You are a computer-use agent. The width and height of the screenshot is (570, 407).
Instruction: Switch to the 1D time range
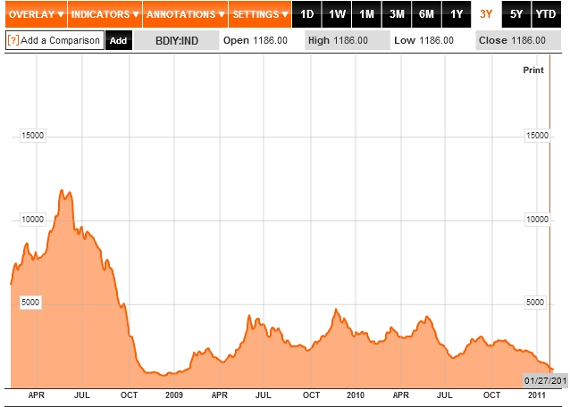click(x=307, y=14)
